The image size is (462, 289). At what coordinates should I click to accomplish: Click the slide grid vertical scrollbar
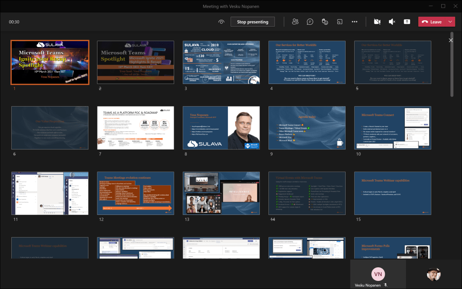(452, 63)
